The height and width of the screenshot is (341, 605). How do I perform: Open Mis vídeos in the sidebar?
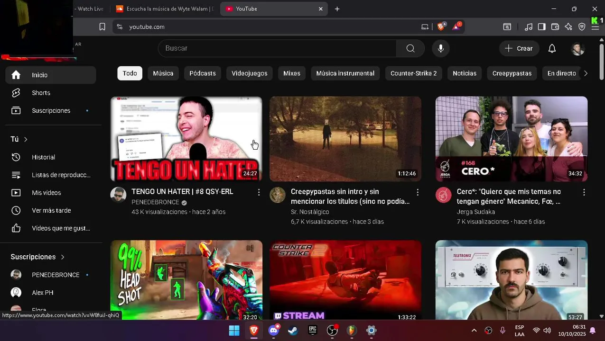click(51, 193)
